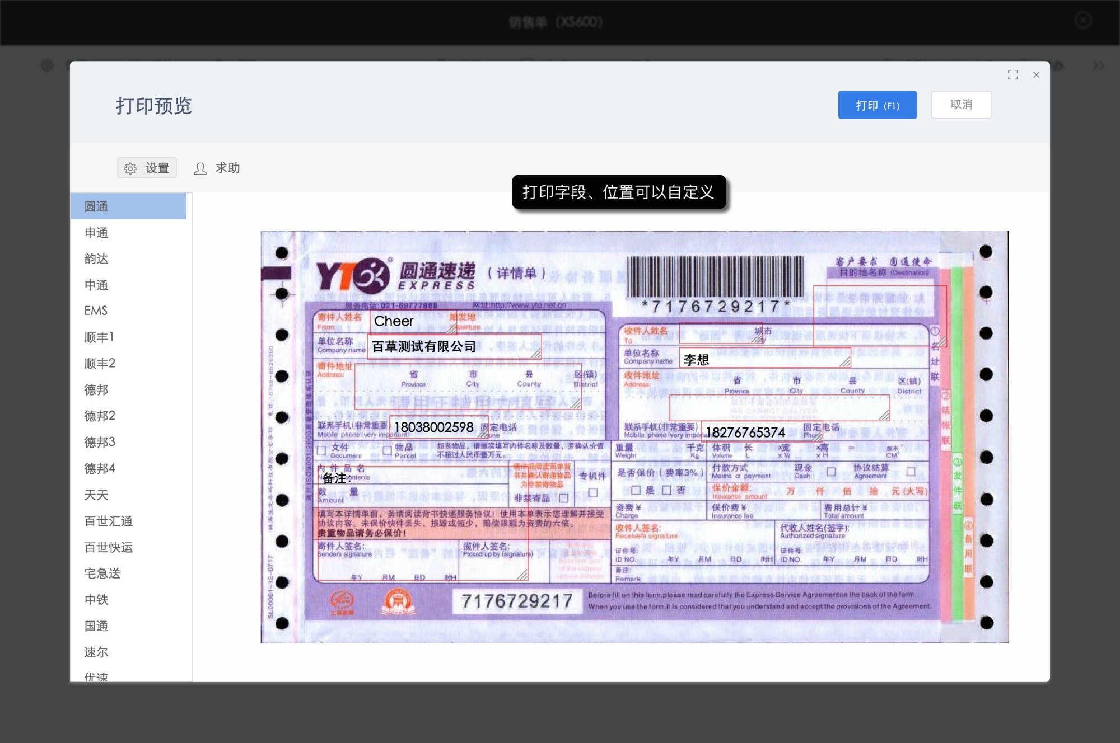Select the 圆通 courier template
This screenshot has height=743, width=1120.
(128, 206)
